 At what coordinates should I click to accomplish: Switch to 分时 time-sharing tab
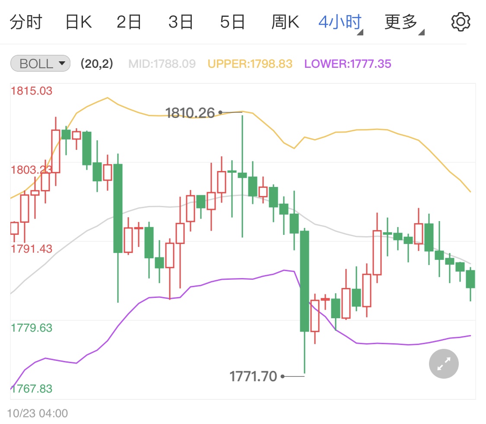coord(26,22)
